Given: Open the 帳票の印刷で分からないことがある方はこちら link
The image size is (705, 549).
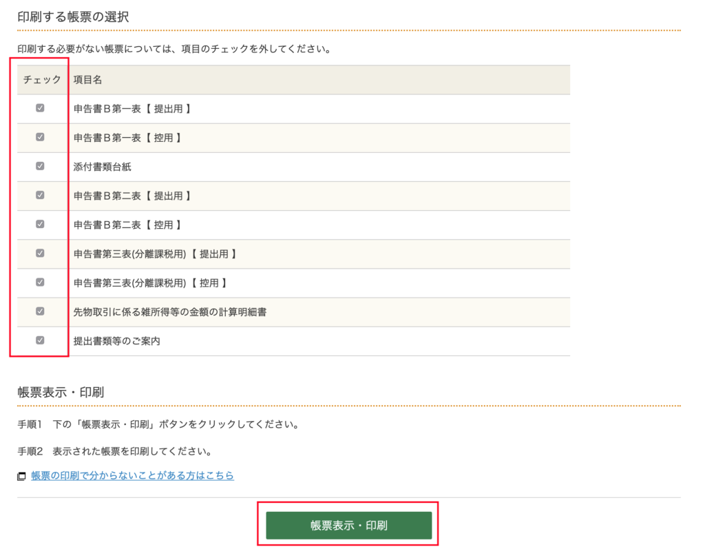Looking at the screenshot, I should (132, 475).
